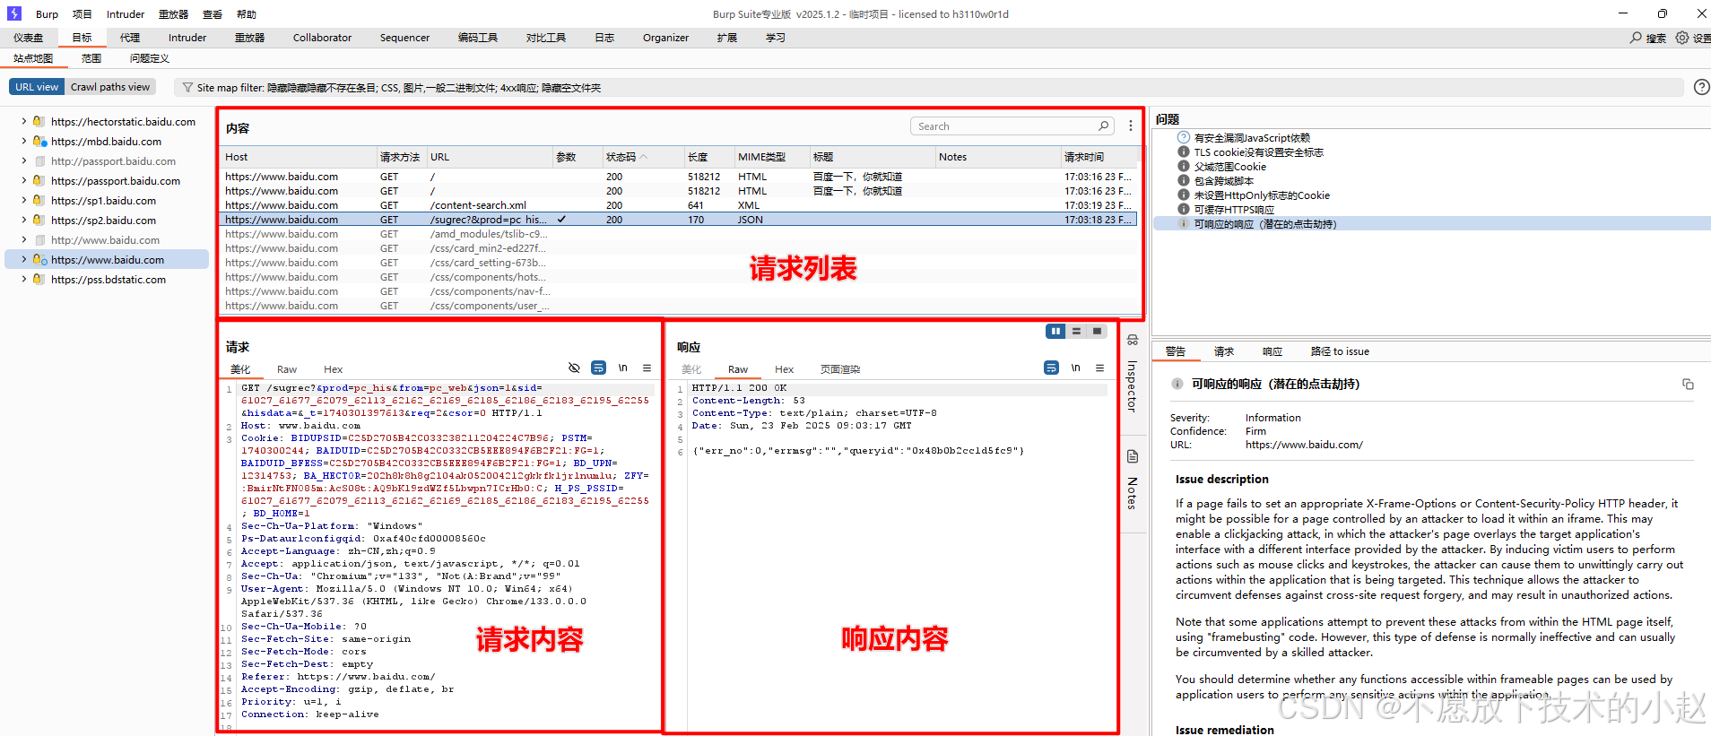Toggle show newline \n in request panel
The height and width of the screenshot is (736, 1711).
(622, 368)
